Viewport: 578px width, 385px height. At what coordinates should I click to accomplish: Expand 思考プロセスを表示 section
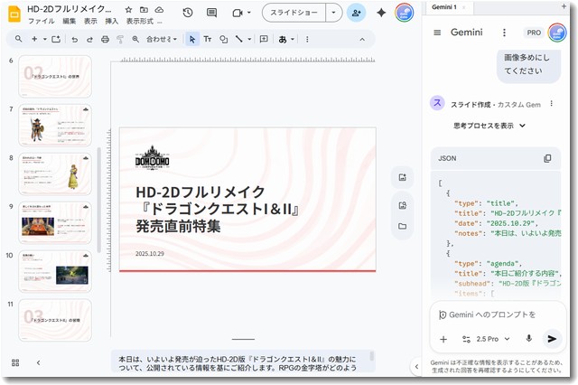(489, 126)
